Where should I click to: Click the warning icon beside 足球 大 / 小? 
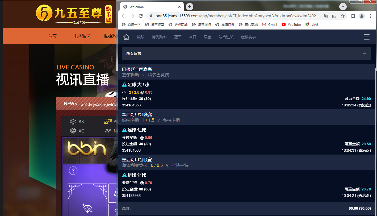pyautogui.click(x=124, y=85)
